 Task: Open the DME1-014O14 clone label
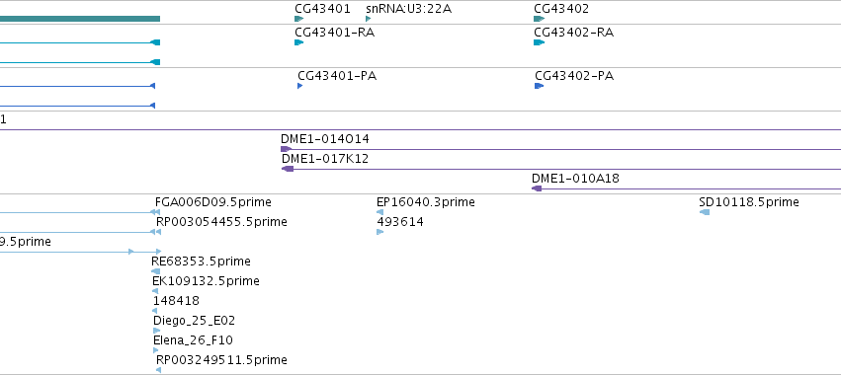point(325,139)
